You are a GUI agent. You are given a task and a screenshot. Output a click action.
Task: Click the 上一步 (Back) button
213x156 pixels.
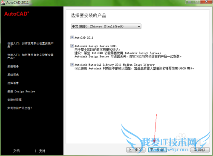coord(136,150)
